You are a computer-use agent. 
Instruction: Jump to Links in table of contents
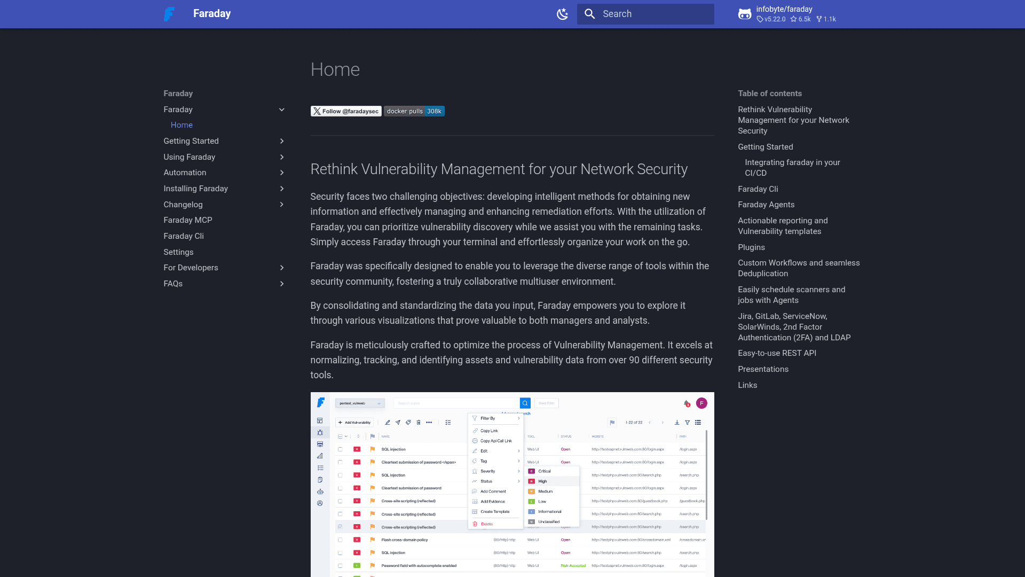pyautogui.click(x=747, y=385)
